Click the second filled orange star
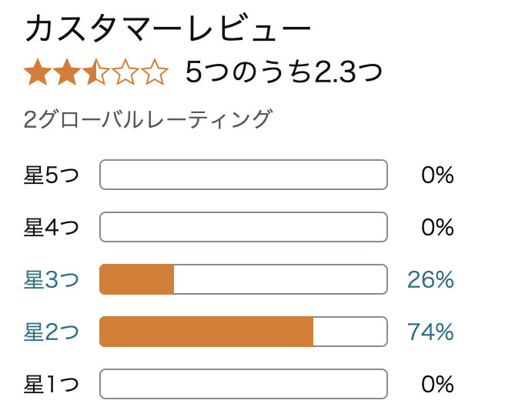The width and height of the screenshot is (505, 417). click(x=67, y=72)
